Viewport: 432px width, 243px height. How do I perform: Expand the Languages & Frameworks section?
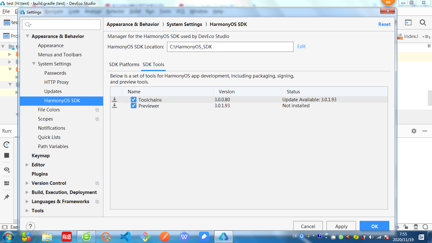pyautogui.click(x=27, y=202)
